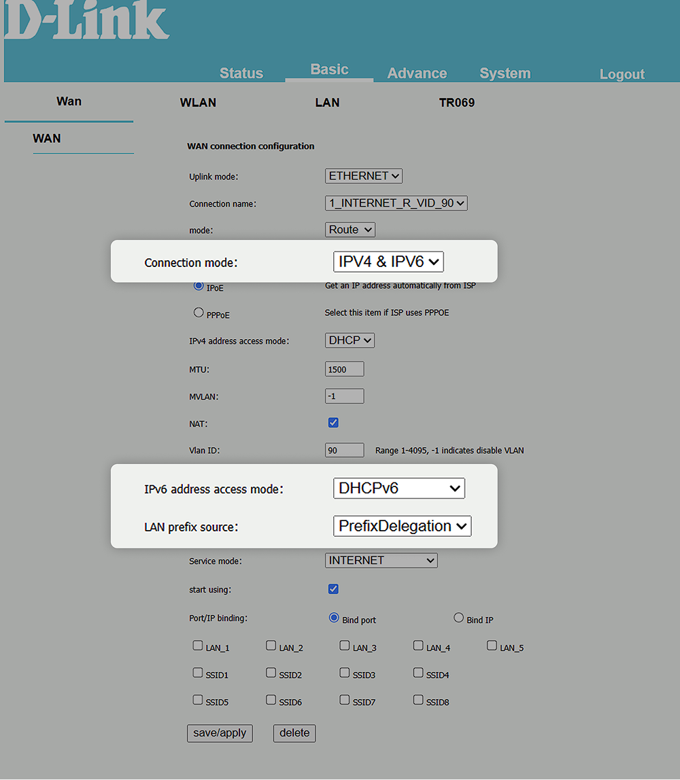Image resolution: width=680 pixels, height=780 pixels.
Task: Expand the Uplink mode dropdown
Action: pyautogui.click(x=364, y=176)
